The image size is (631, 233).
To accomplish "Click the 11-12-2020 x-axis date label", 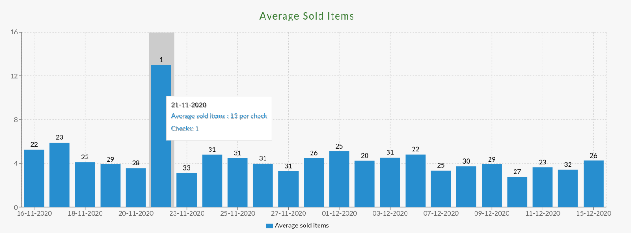I will 543,214.
